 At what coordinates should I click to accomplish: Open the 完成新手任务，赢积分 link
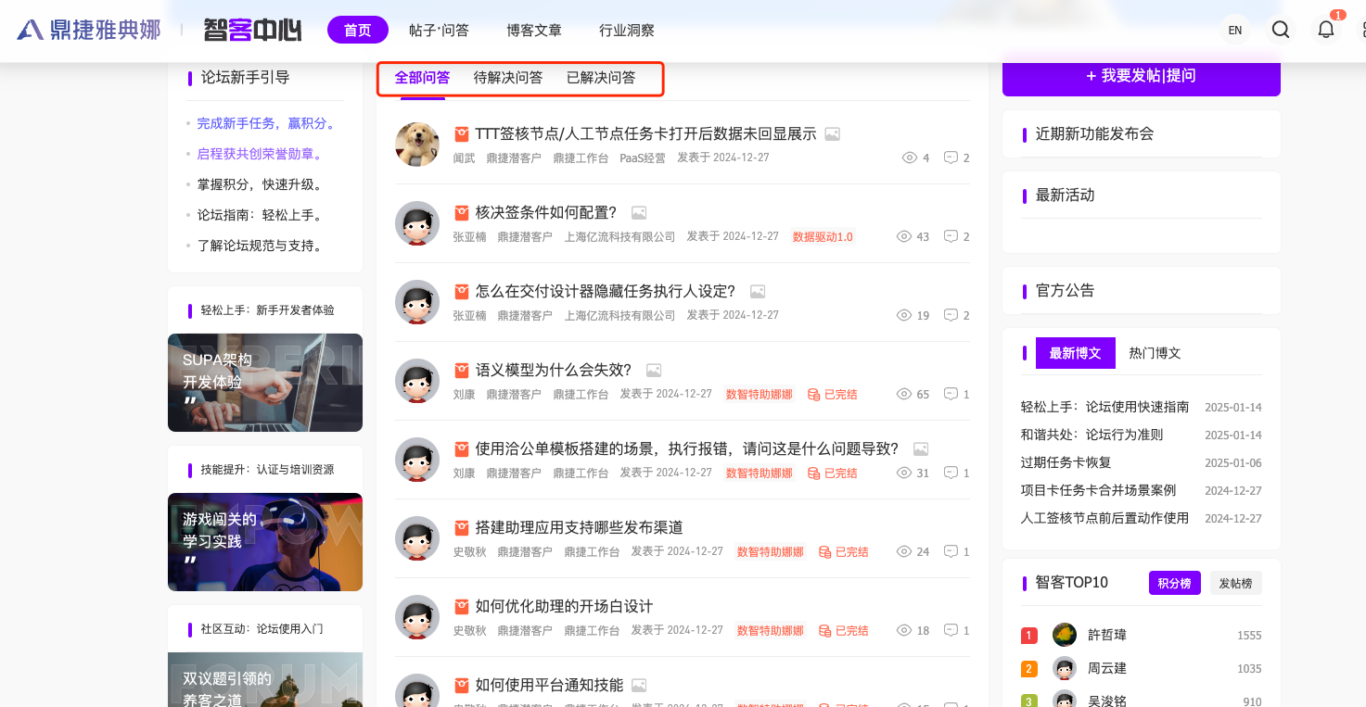coord(266,123)
